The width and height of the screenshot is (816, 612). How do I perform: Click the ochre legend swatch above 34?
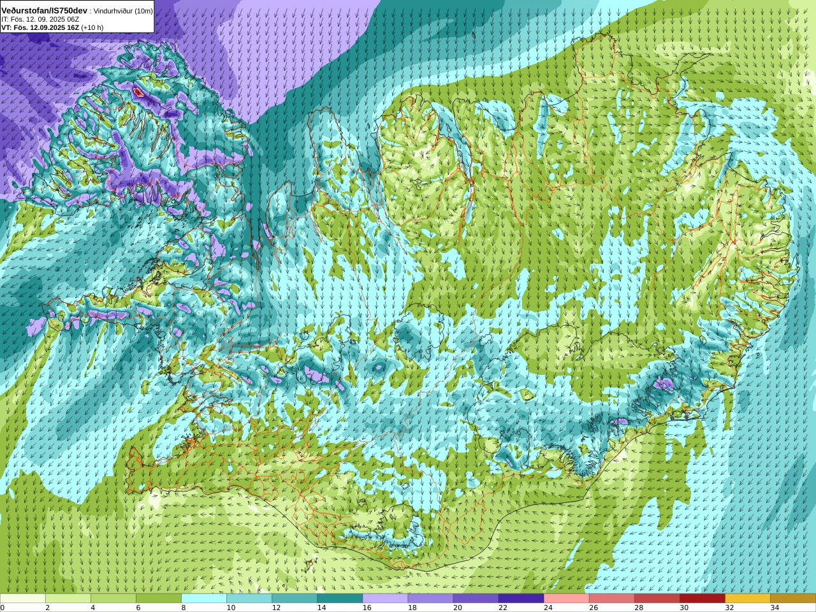(x=792, y=599)
